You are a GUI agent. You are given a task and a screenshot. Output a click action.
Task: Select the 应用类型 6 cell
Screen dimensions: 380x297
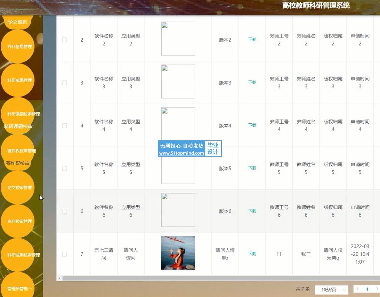131,211
